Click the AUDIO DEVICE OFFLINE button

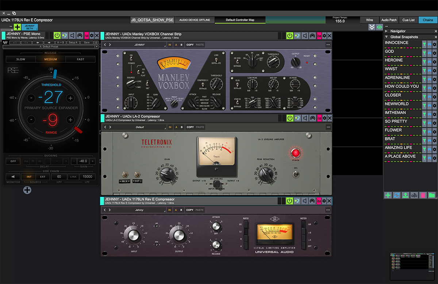195,20
